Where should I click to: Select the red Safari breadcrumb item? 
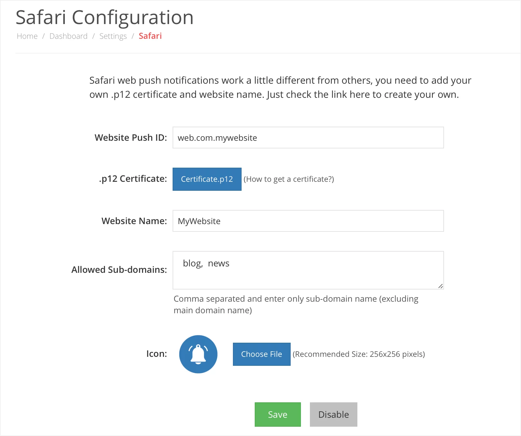click(150, 36)
